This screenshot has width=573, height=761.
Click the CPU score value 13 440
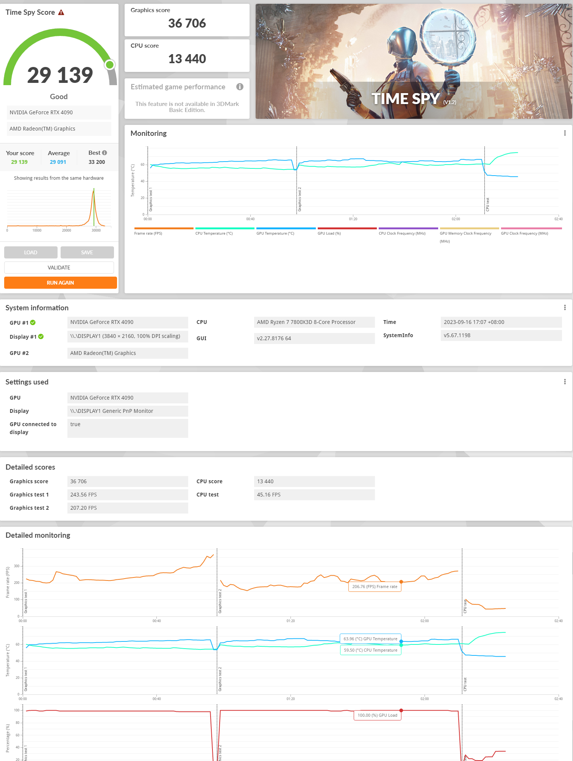tap(187, 59)
